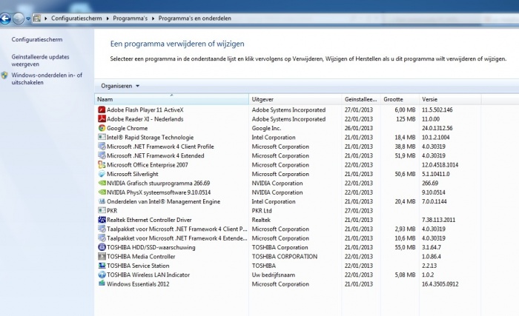Sort by Geïnstalleerd op column header
Screen dimensions: 519x316
tap(361, 99)
